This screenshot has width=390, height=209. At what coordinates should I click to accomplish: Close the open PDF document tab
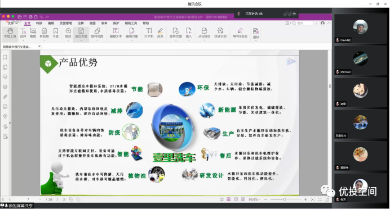[x=39, y=47]
